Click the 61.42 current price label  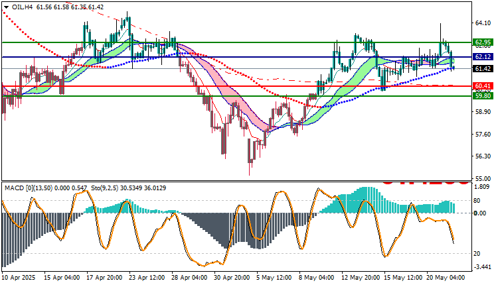tap(483, 69)
